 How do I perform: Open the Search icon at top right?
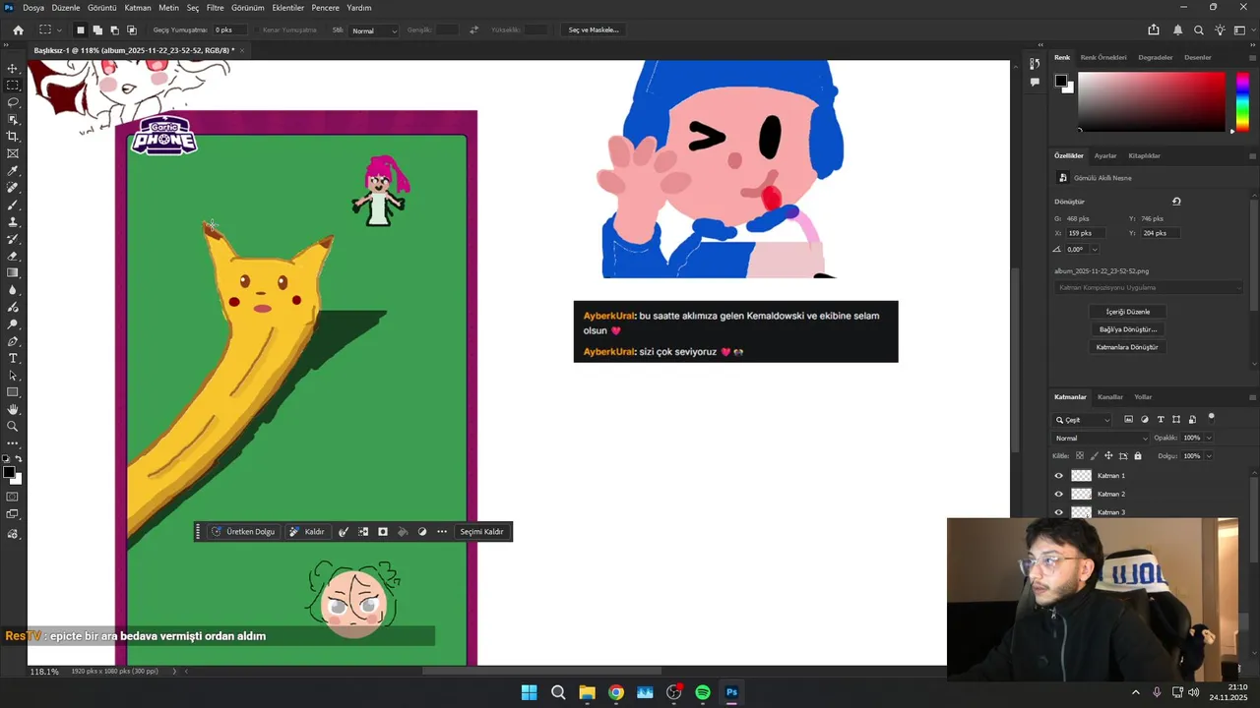1198,30
